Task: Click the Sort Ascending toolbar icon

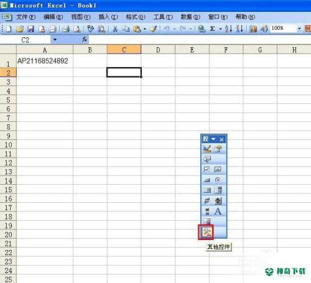Action: tap(228, 29)
